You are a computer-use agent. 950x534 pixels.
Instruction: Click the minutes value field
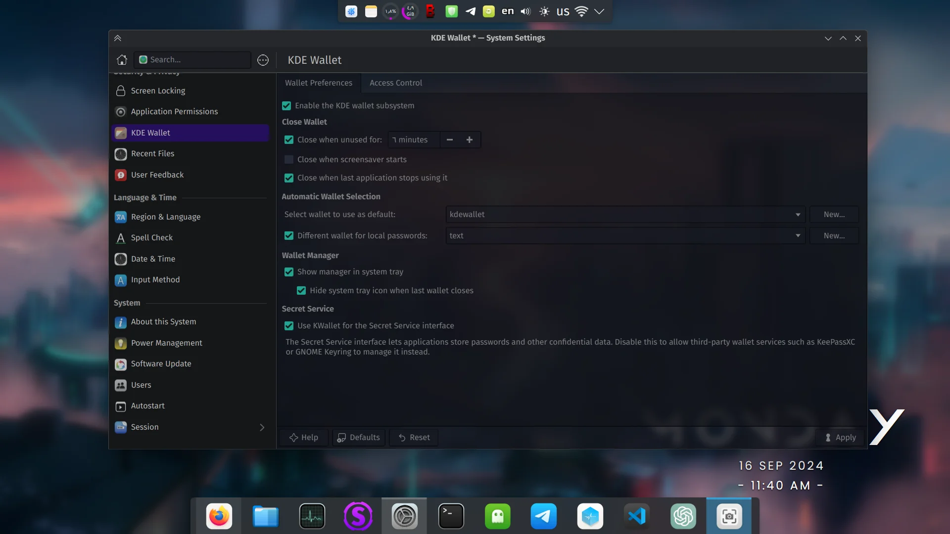(x=414, y=140)
